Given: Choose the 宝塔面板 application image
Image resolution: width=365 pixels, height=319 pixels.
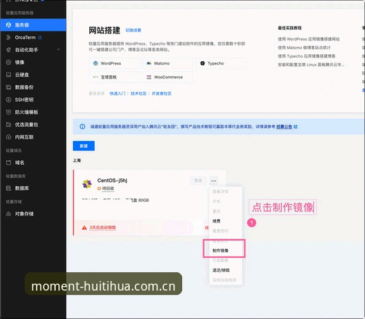Looking at the screenshot, I should coord(114,77).
